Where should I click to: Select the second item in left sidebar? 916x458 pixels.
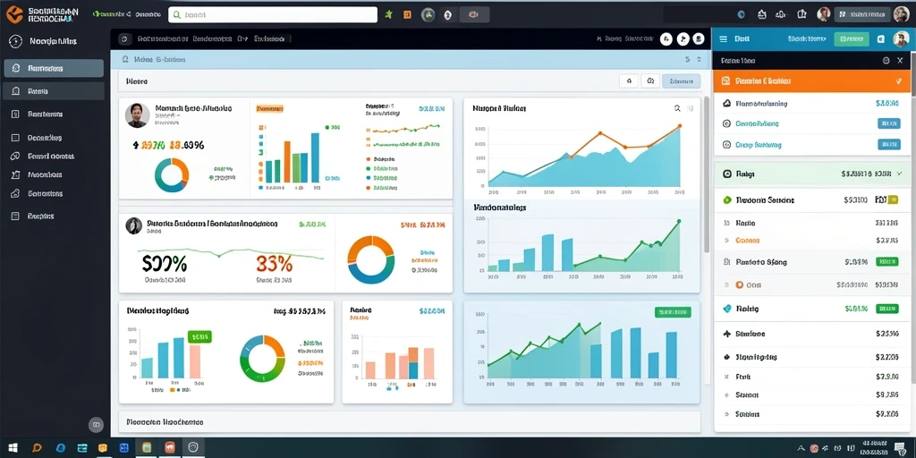pos(54,91)
